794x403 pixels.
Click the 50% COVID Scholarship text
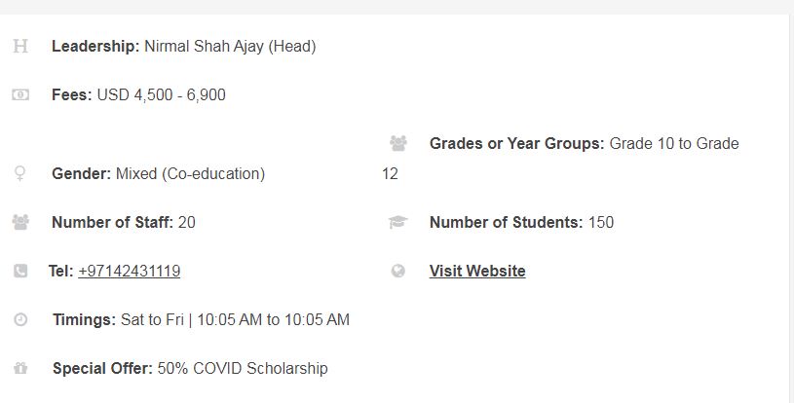tap(243, 368)
